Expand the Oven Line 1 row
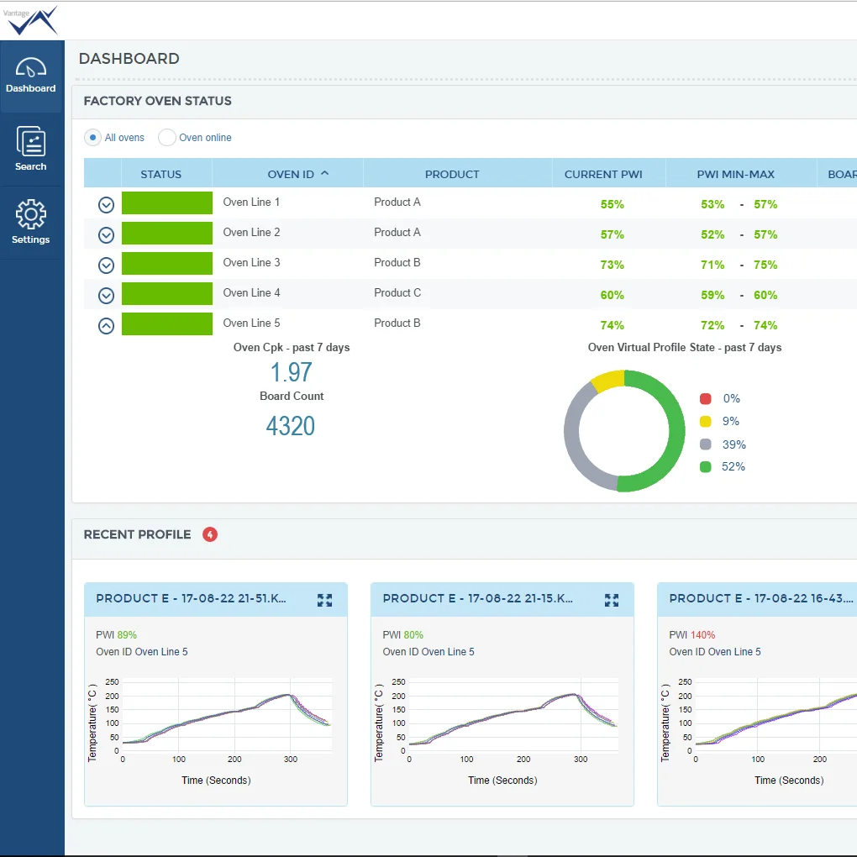 click(106, 205)
